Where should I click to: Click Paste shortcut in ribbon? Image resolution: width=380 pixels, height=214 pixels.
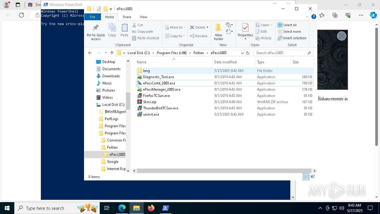(146, 38)
